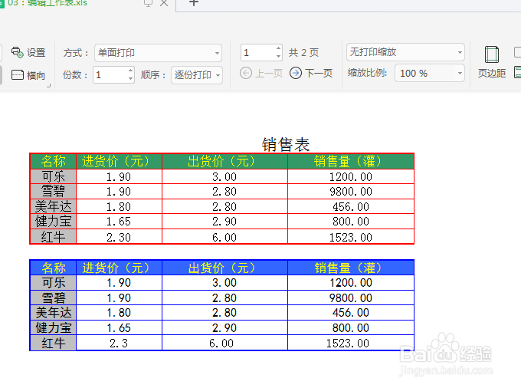Click the tab's display mode icon

coord(148,3)
